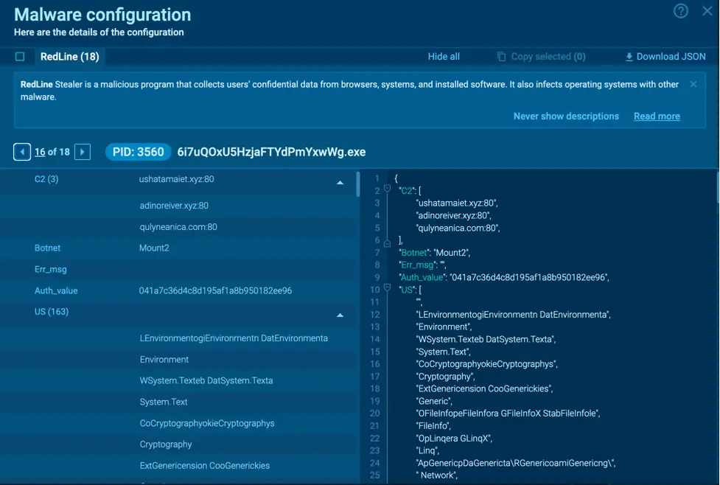Viewport: 720px width, 485px height.
Task: Select the 041a7c36d4c8d195af1a8b950182ee96 value in left panel
Action: pyautogui.click(x=215, y=290)
